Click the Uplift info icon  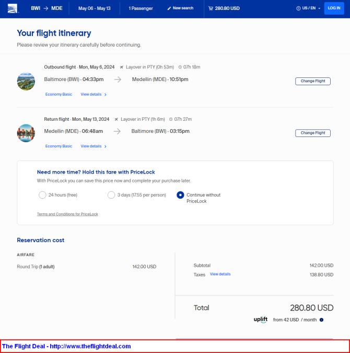click(321, 320)
